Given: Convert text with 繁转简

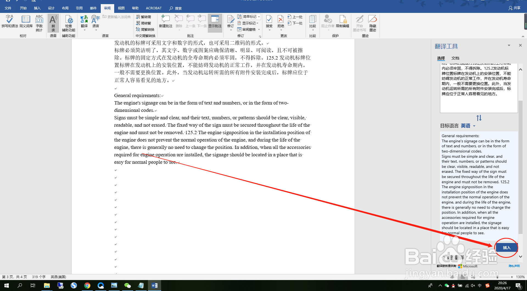Looking at the screenshot, I should click(144, 17).
